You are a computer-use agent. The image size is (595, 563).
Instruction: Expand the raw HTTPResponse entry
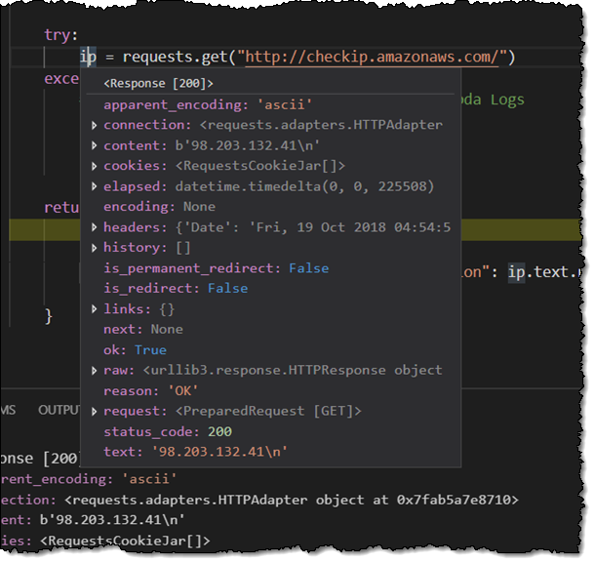(94, 371)
